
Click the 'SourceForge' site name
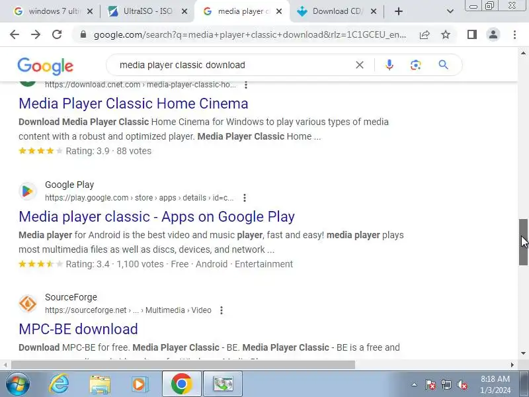click(x=71, y=297)
